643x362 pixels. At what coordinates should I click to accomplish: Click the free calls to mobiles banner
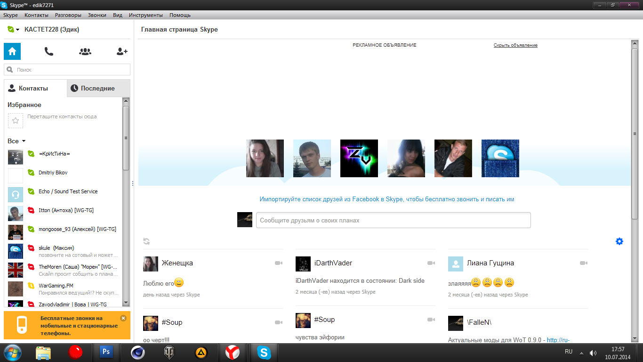[67, 325]
